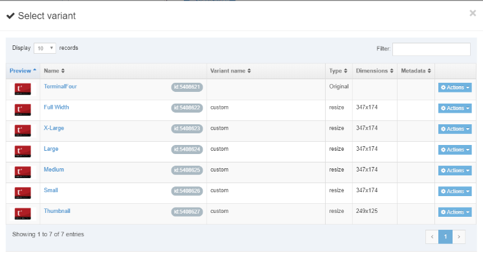483x255 pixels.
Task: Go to page 1 of results
Action: (445, 237)
